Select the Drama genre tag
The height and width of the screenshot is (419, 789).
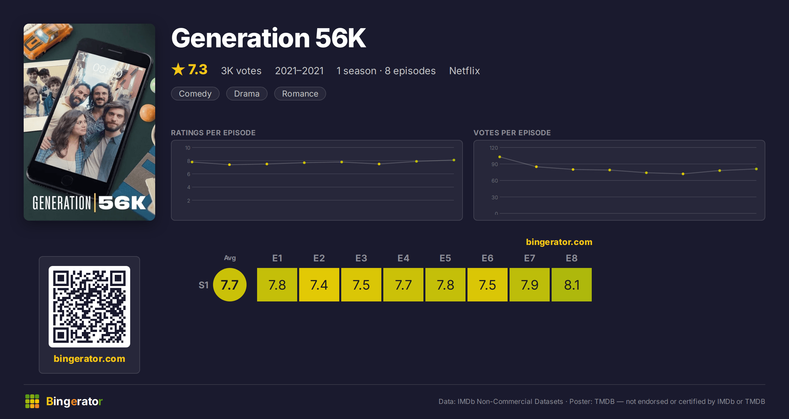point(247,94)
